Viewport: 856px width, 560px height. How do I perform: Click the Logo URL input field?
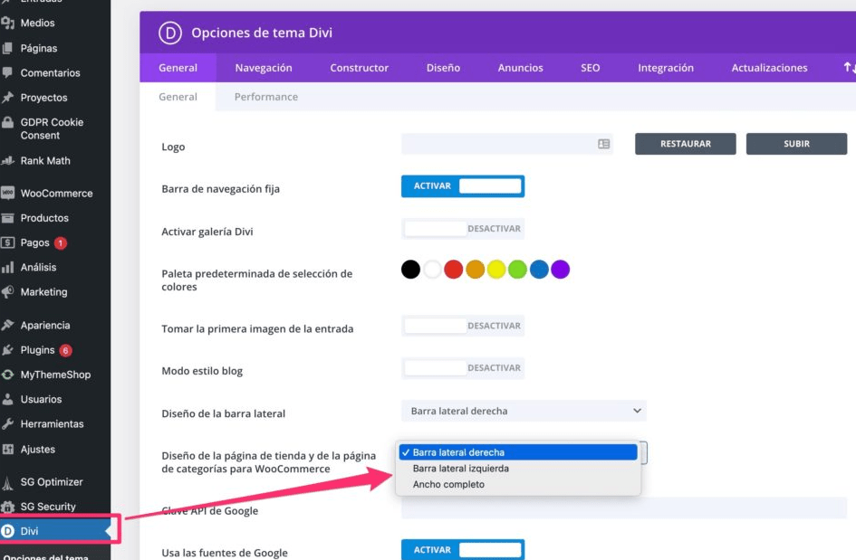coord(507,144)
